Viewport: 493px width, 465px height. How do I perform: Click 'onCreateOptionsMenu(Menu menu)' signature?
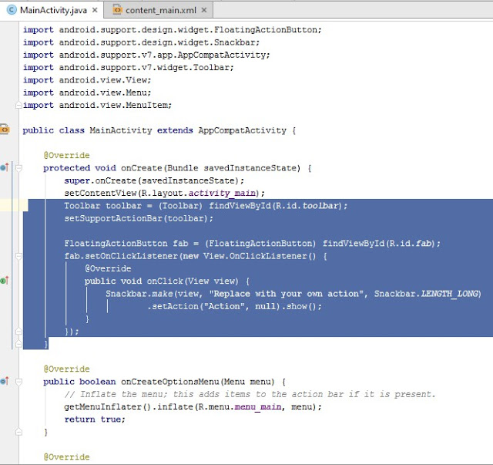pyautogui.click(x=198, y=382)
